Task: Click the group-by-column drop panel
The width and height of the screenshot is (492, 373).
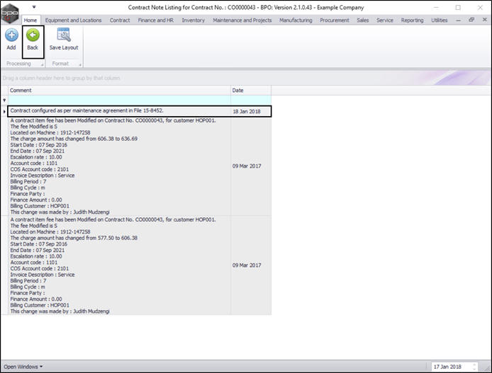Action: [x=246, y=78]
